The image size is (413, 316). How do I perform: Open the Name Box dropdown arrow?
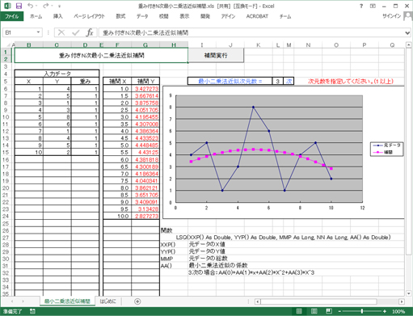pyautogui.click(x=38, y=32)
